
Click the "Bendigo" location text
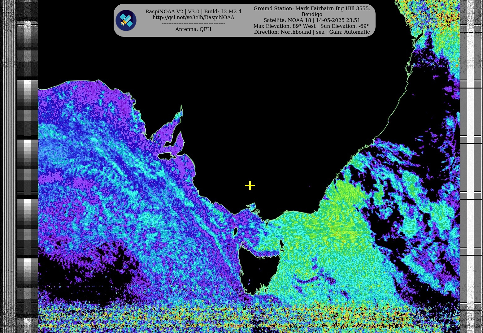pos(312,14)
